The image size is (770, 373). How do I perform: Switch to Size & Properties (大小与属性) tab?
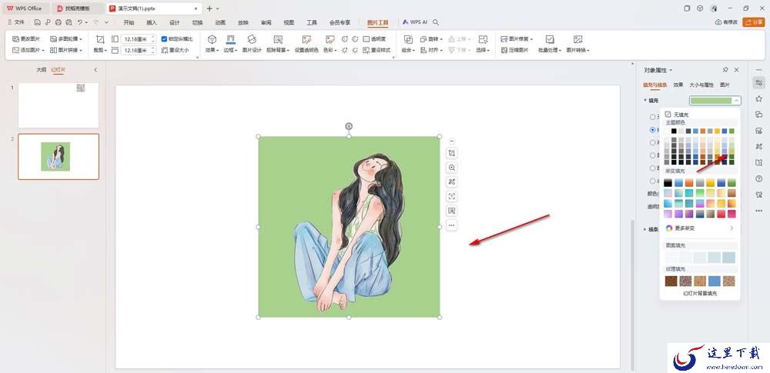coord(701,85)
